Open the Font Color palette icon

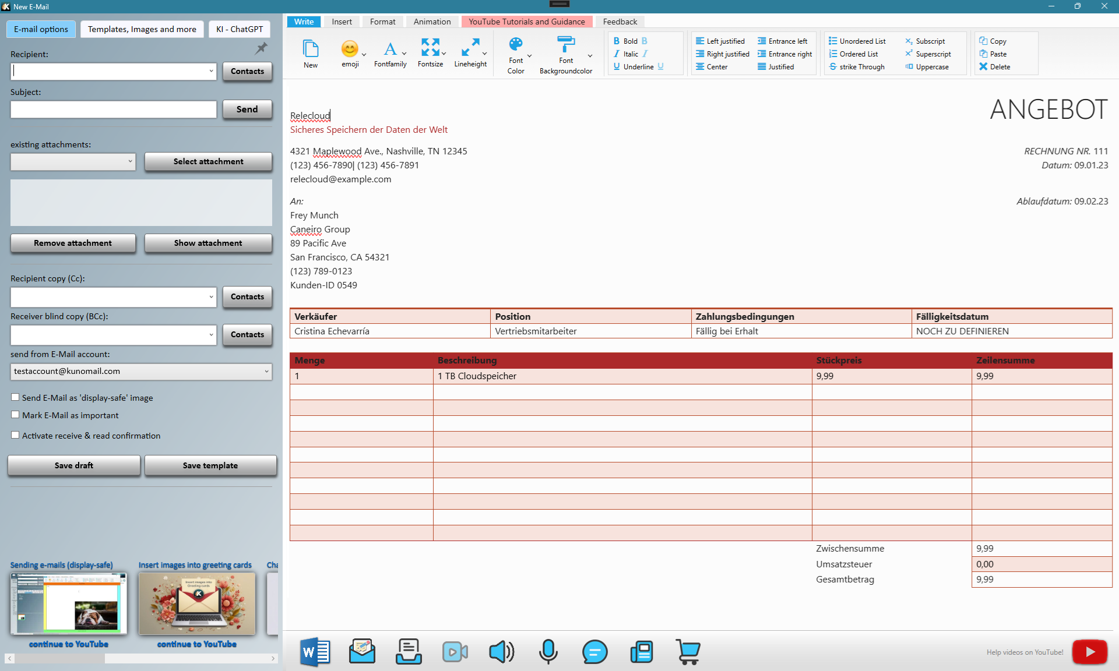tap(515, 44)
